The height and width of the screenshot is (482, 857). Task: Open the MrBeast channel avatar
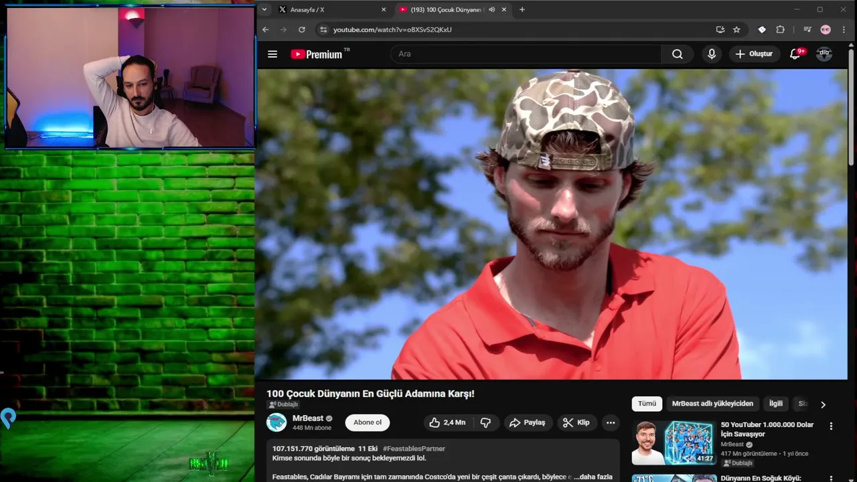277,422
